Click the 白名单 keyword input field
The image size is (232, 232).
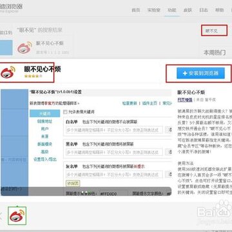tap(114, 130)
